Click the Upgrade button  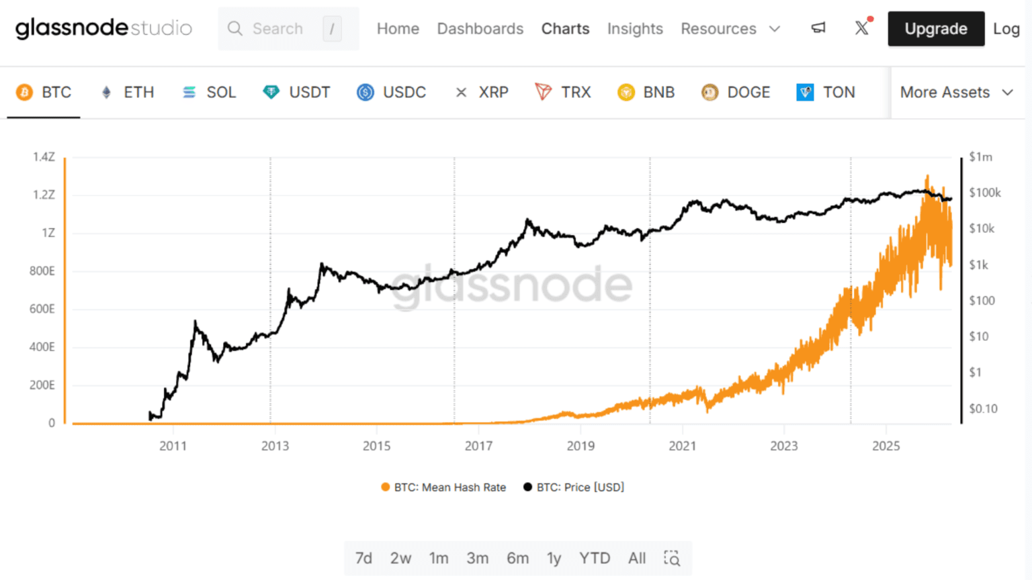[x=936, y=28]
